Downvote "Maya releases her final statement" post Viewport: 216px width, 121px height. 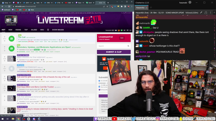click(4, 61)
